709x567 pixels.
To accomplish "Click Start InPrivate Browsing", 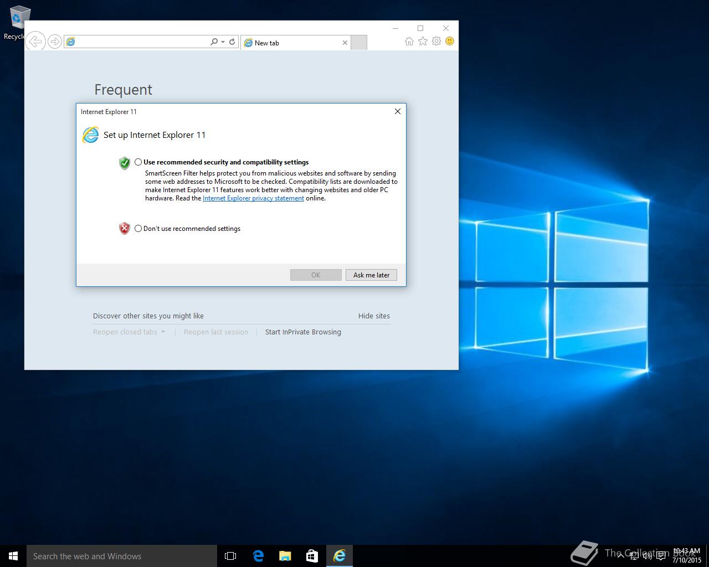I will [x=303, y=332].
